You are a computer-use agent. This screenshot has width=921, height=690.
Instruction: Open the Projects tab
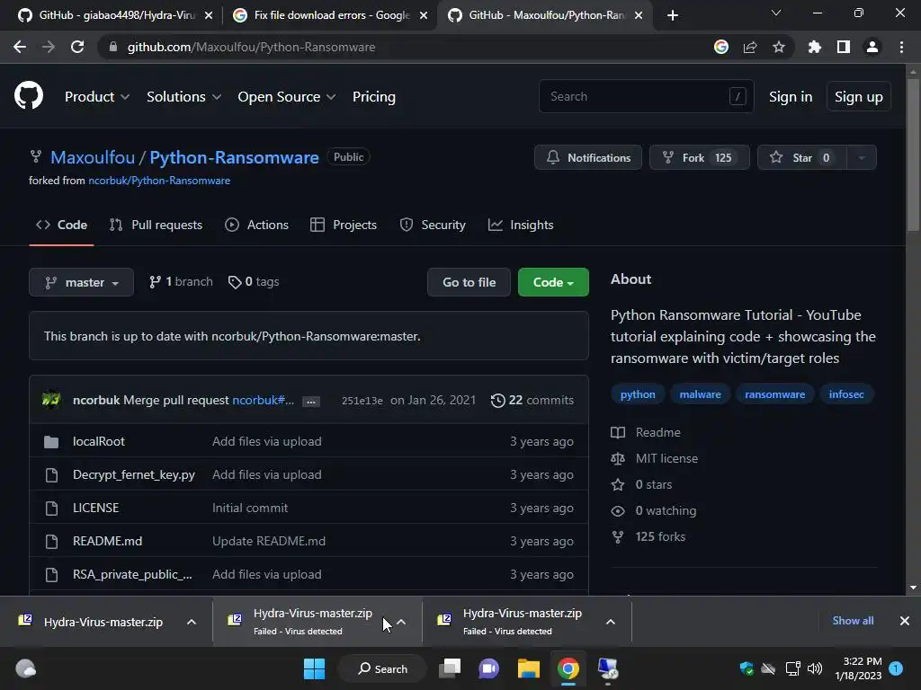(344, 225)
